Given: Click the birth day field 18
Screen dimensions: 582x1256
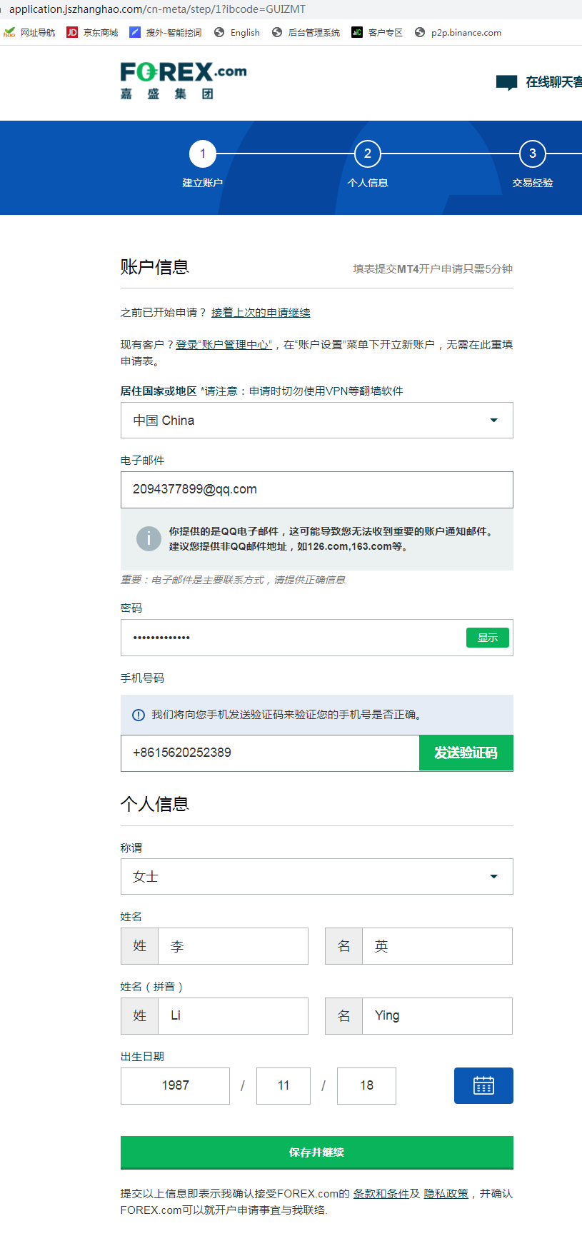Looking at the screenshot, I should click(366, 1085).
